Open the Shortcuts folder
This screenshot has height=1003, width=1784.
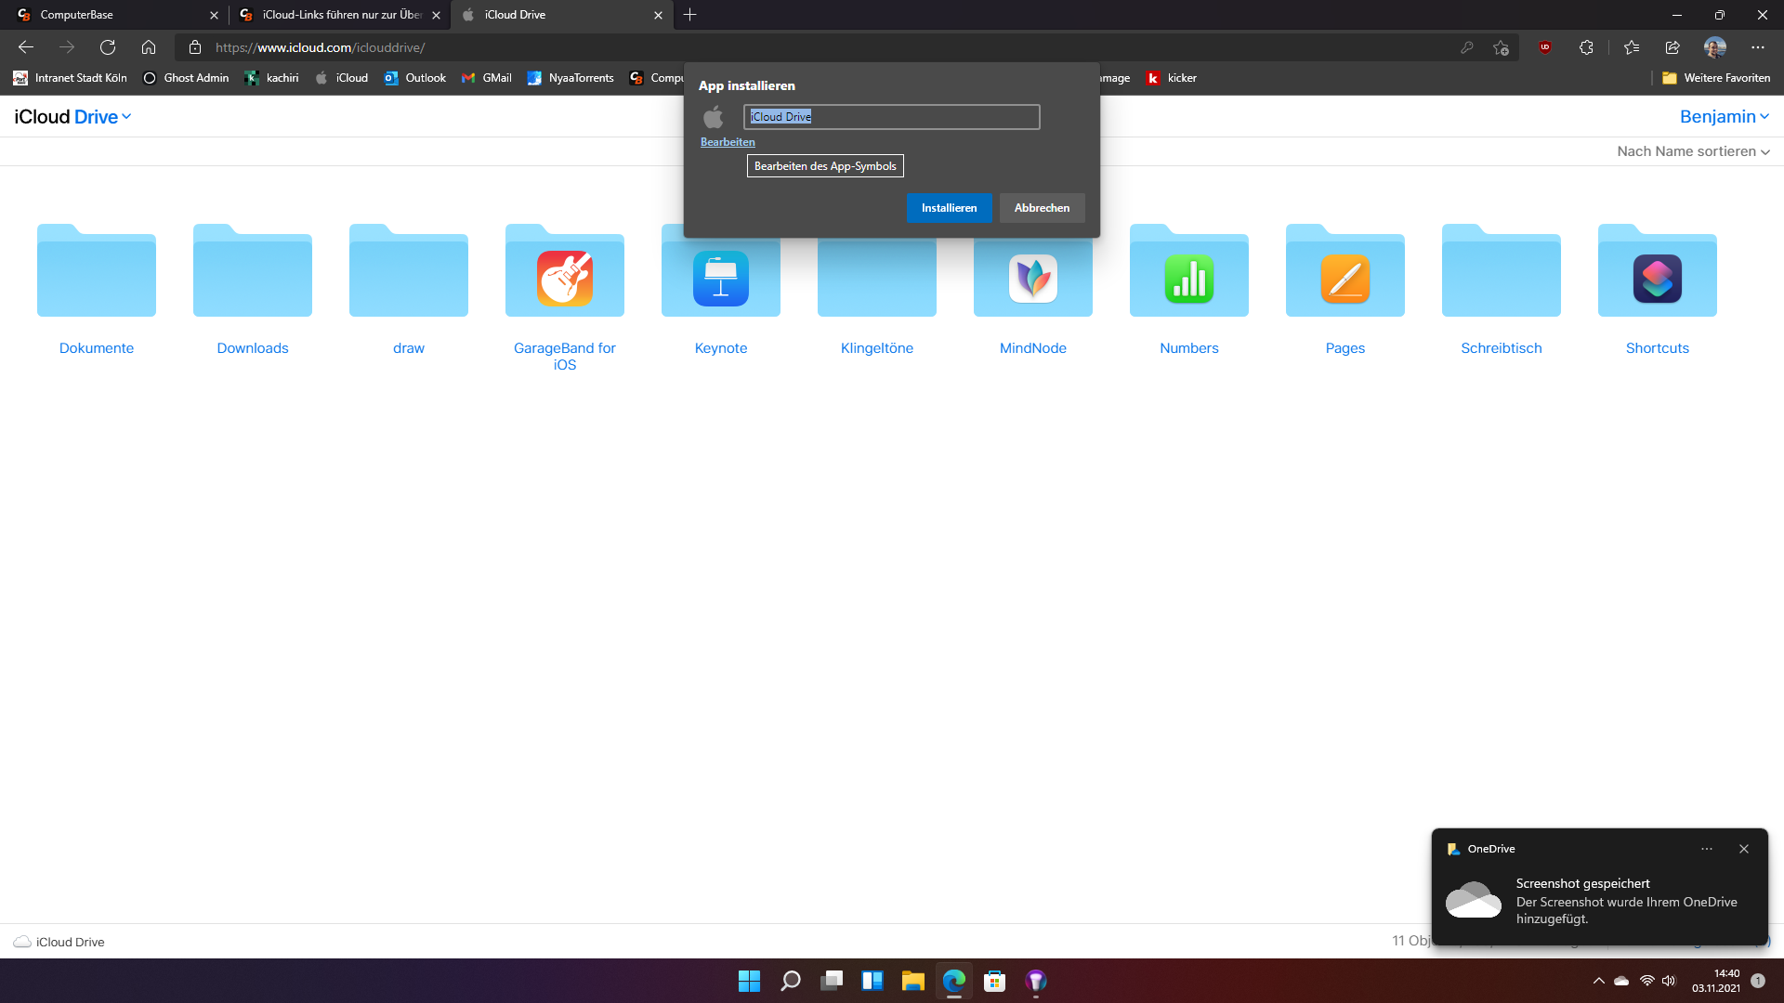1657,279
